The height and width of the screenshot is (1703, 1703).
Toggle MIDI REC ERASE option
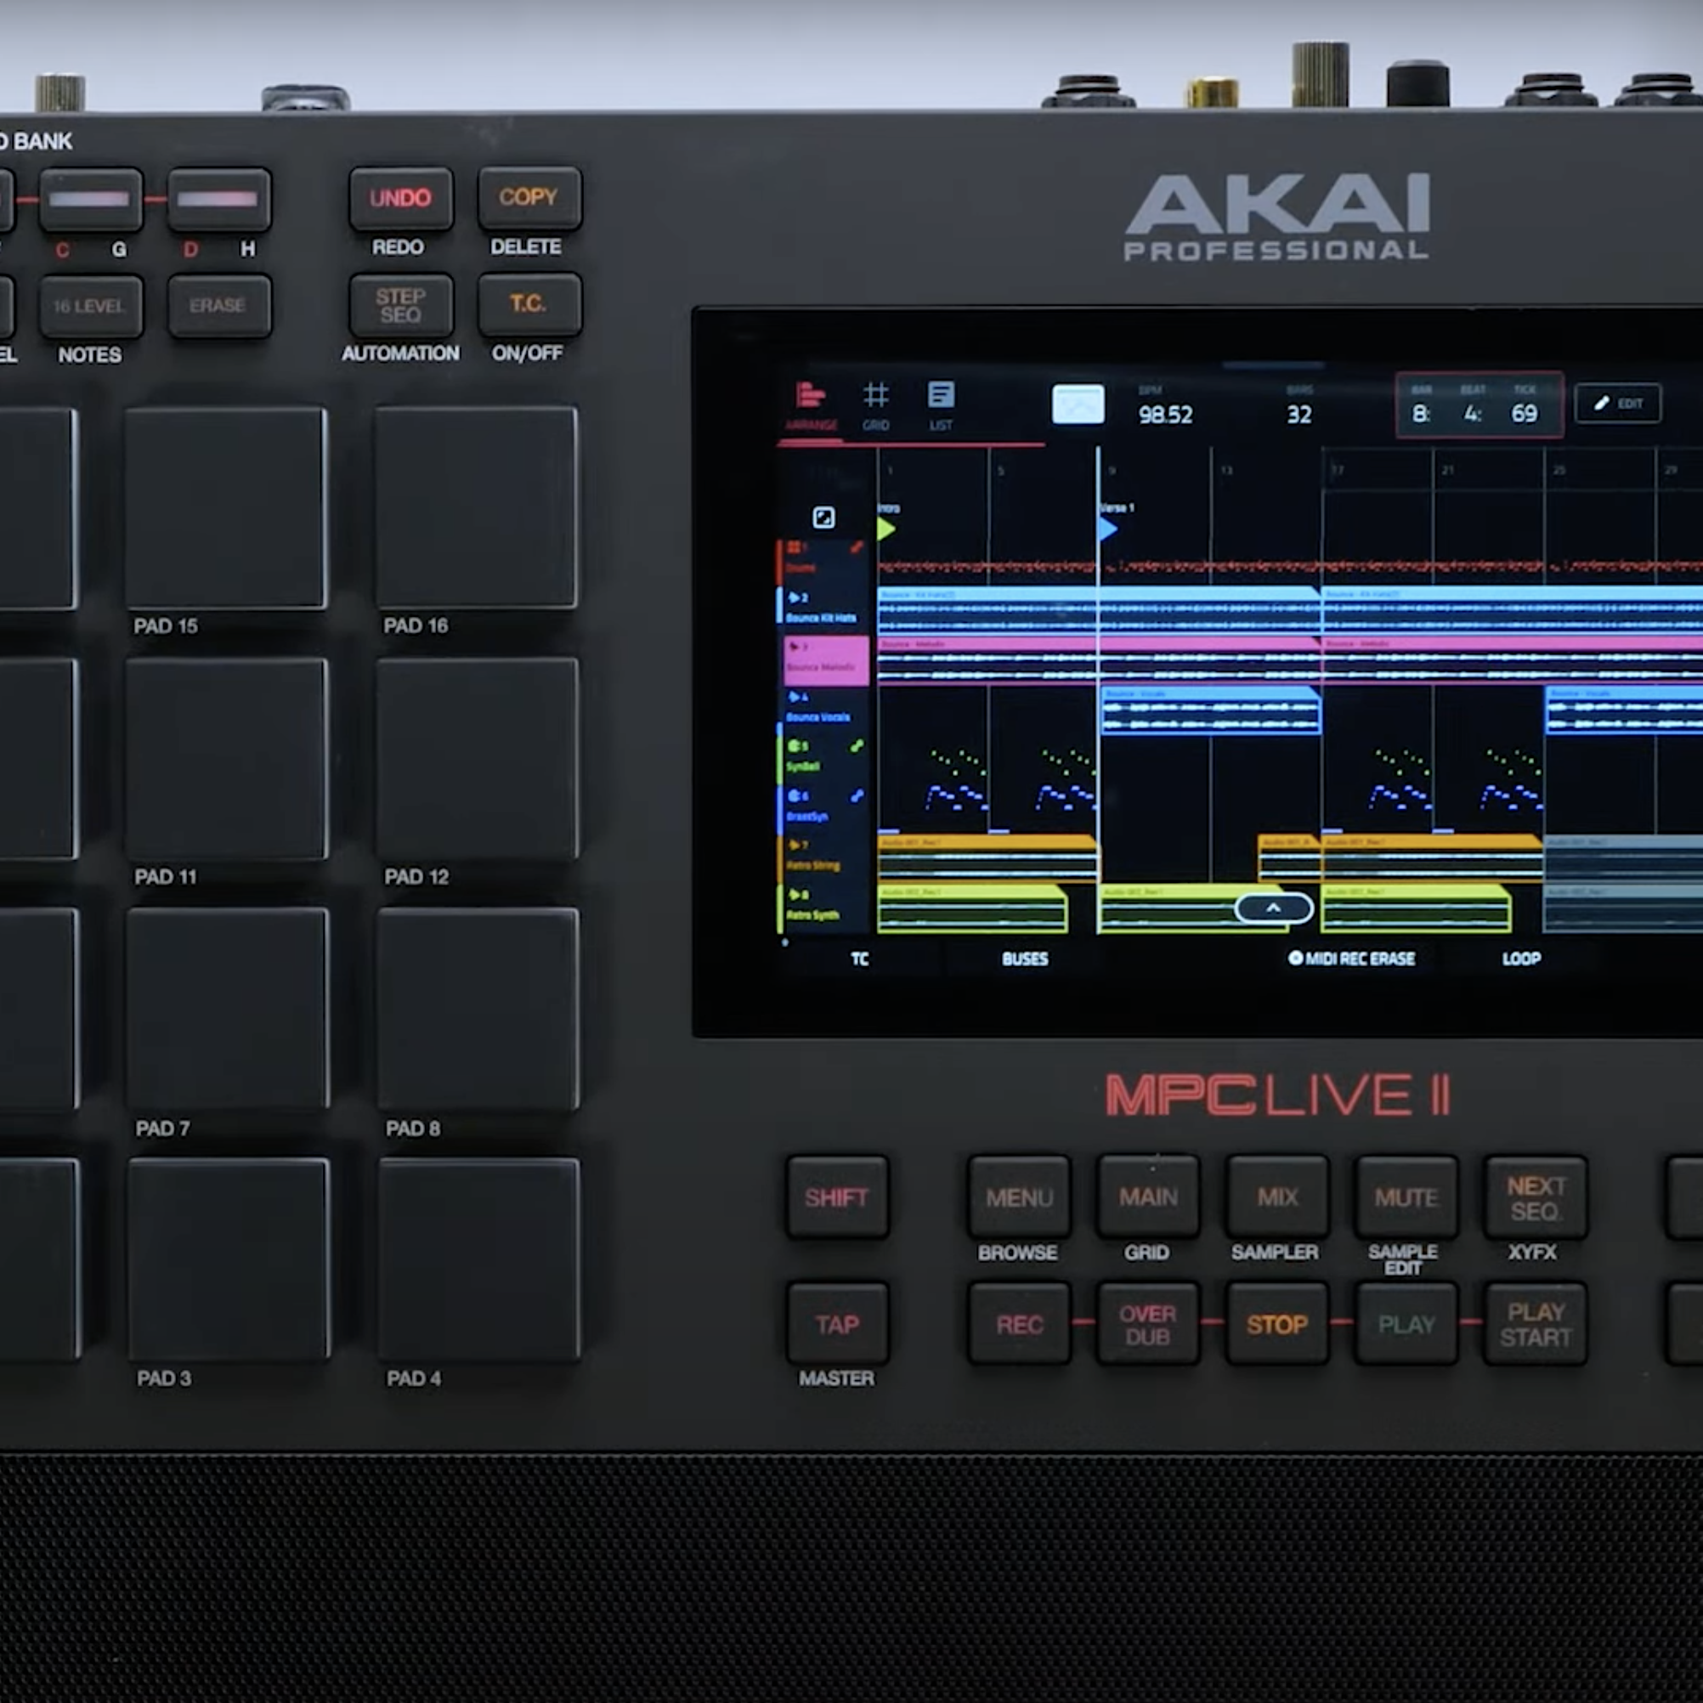[x=1351, y=959]
